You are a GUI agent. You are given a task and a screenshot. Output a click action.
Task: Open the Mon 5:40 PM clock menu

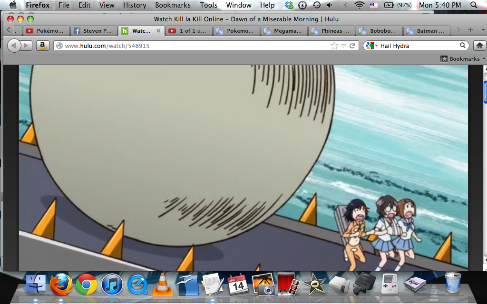[440, 5]
